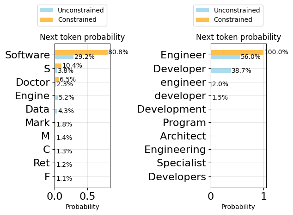Click the 'Unconstrained' text in the right legend
The width and height of the screenshot is (293, 215).
237,10
